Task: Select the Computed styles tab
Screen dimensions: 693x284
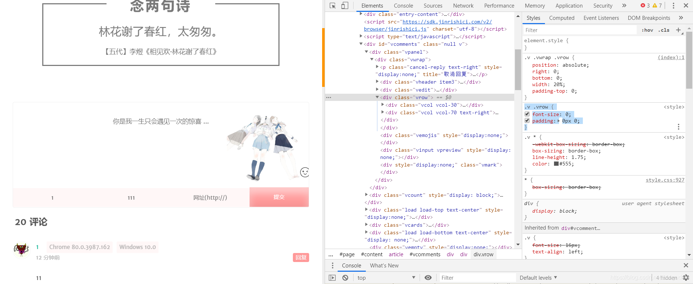Action: pos(562,18)
